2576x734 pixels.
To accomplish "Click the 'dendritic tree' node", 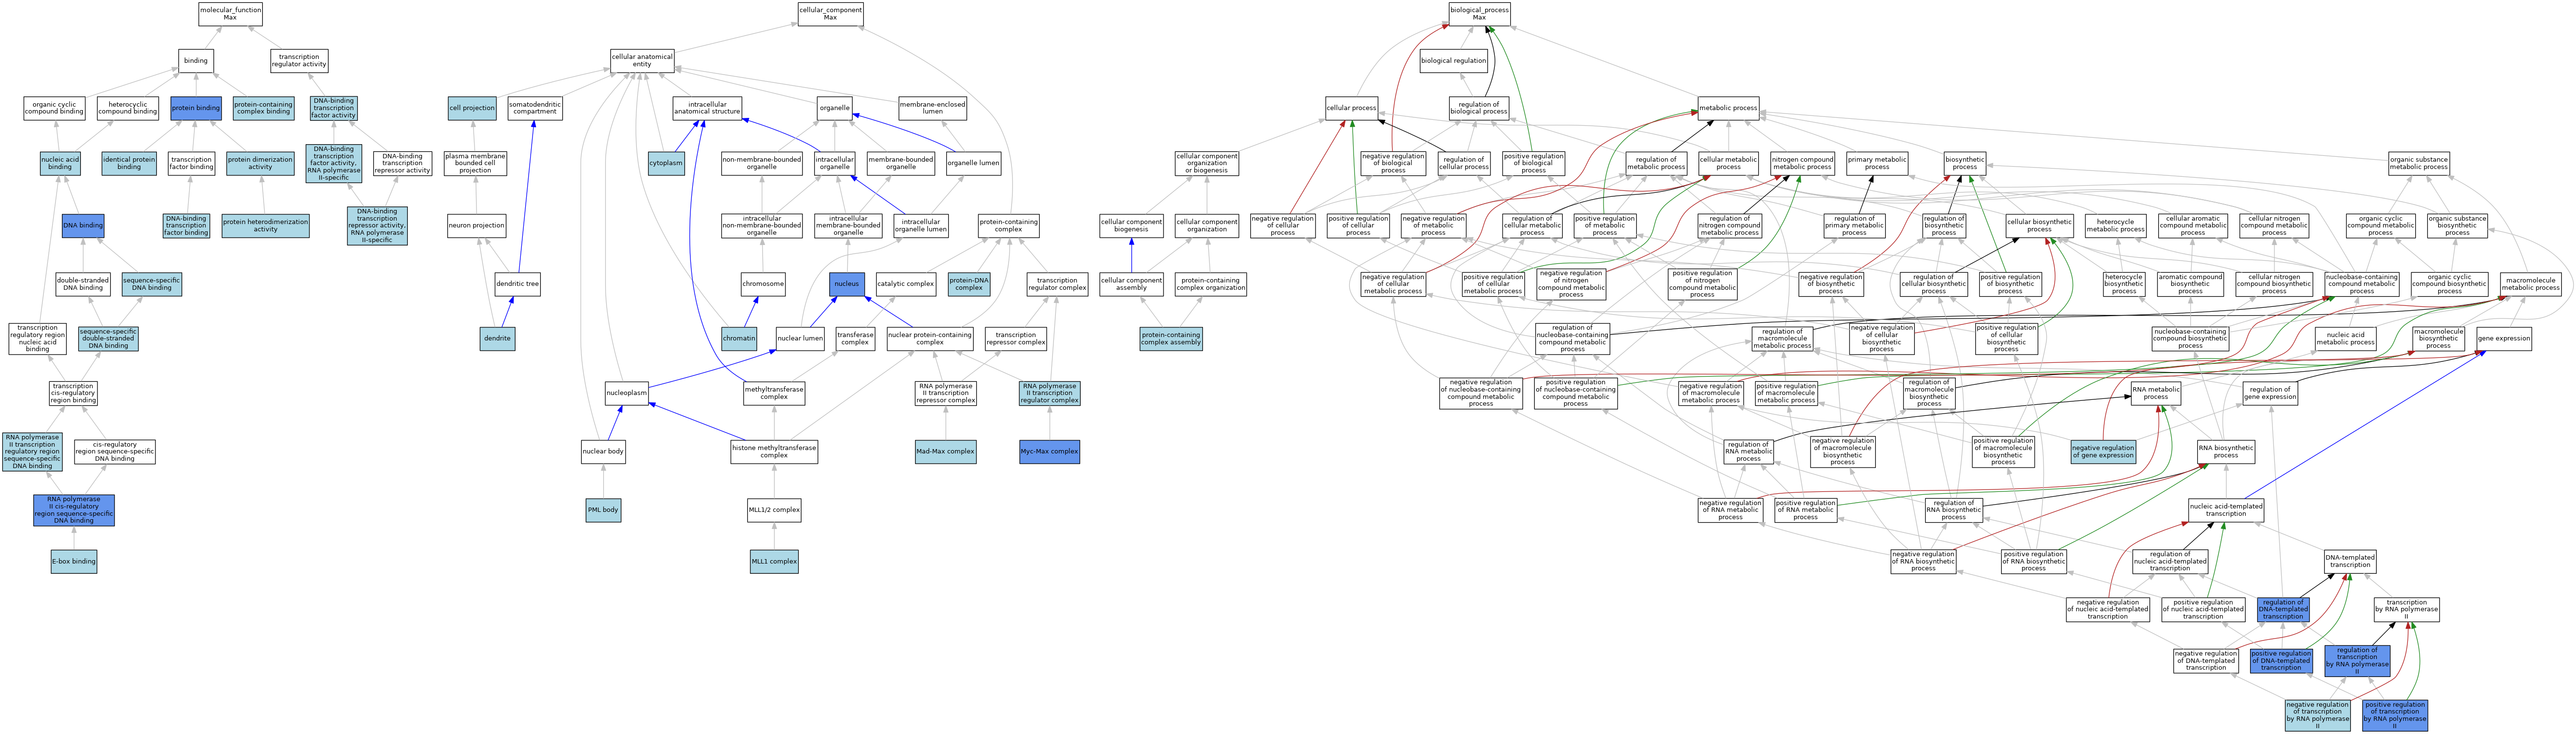I will 517,284.
